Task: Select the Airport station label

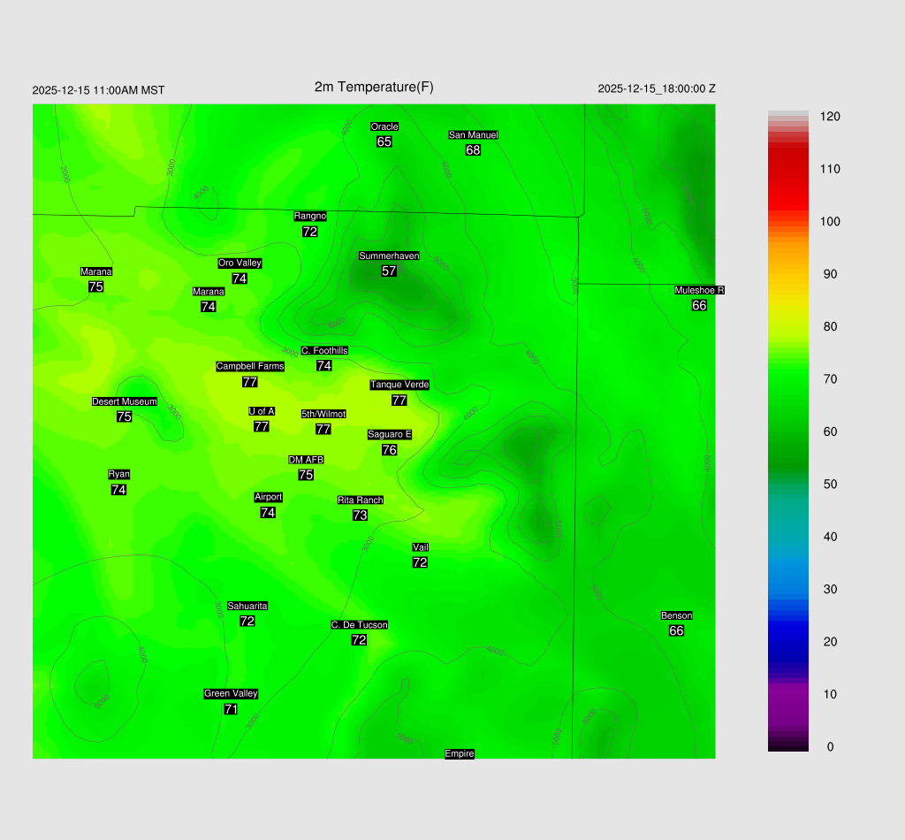Action: (x=268, y=497)
